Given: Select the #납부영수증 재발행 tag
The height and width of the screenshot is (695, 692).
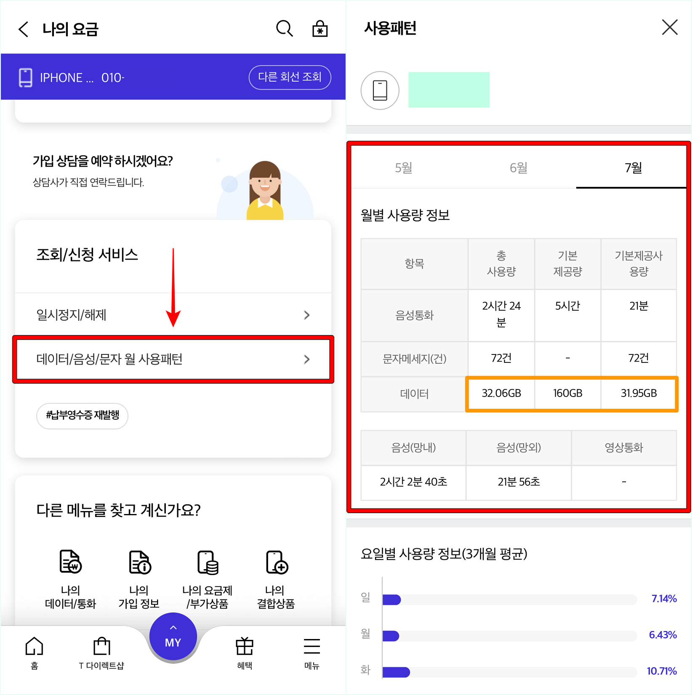Looking at the screenshot, I should point(82,416).
